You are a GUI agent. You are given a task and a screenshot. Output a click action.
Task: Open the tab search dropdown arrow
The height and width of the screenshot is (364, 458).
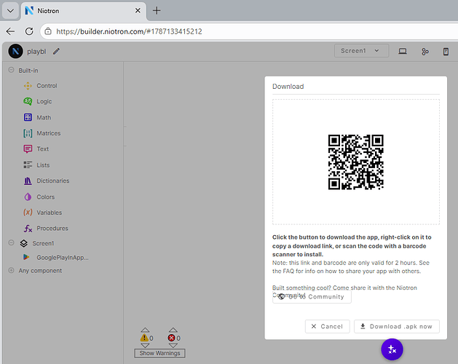[10, 11]
